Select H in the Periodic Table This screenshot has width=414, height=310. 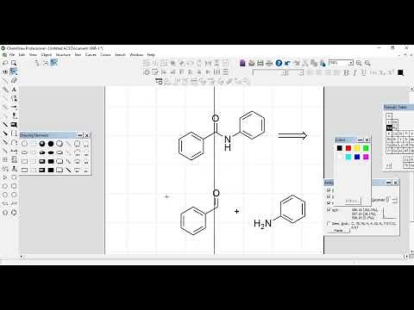[389, 116]
